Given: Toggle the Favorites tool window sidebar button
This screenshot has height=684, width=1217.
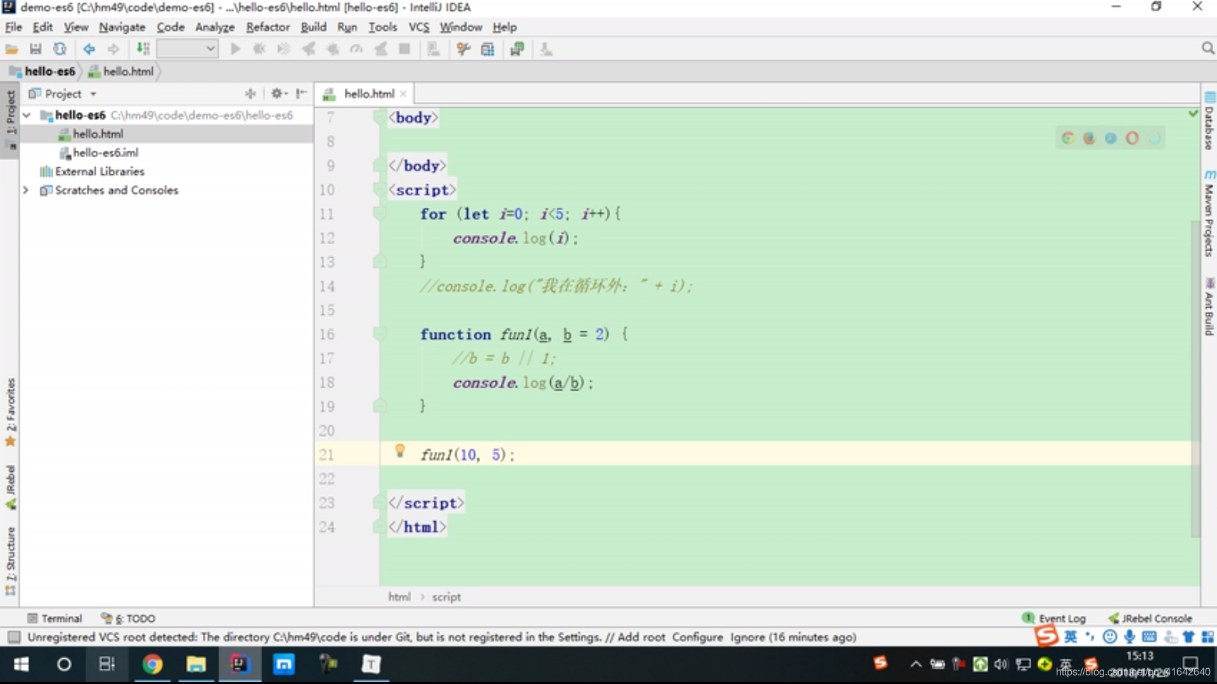Looking at the screenshot, I should click(x=10, y=412).
